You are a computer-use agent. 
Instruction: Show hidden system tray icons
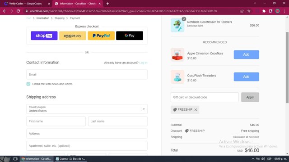[x=253, y=159]
